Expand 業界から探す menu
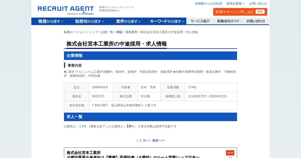The height and width of the screenshot is (158, 301). click(x=128, y=21)
